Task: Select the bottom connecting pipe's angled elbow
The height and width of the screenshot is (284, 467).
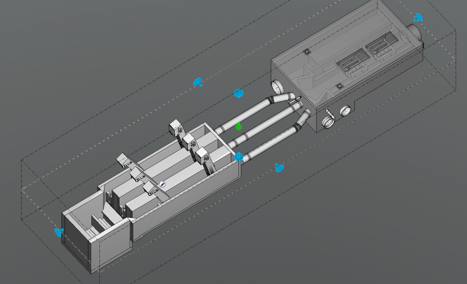Action: [x=301, y=121]
